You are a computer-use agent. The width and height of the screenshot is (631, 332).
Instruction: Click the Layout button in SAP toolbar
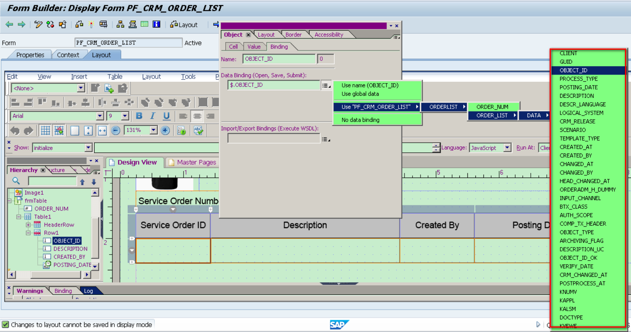(x=184, y=24)
